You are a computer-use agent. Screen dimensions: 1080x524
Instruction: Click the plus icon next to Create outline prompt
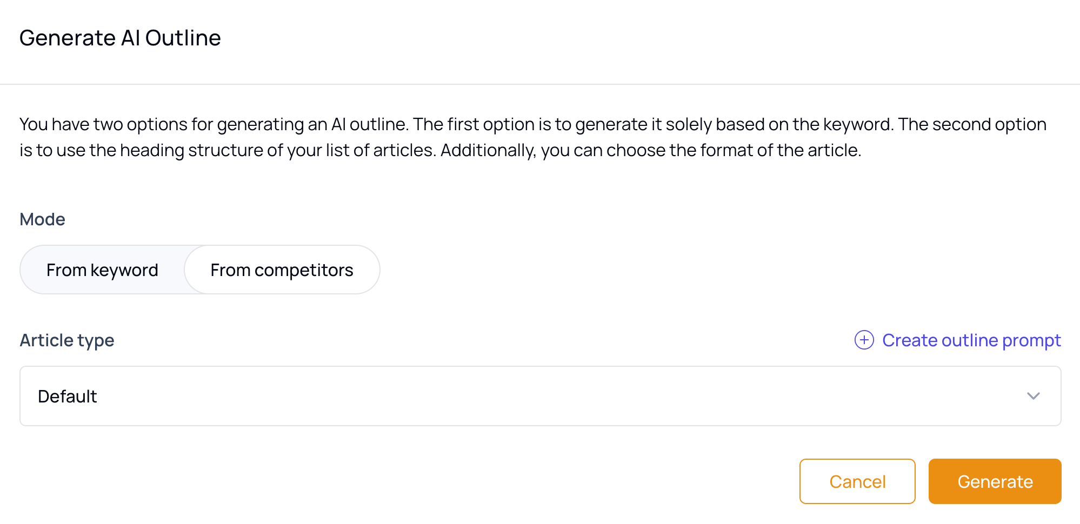[x=865, y=340]
